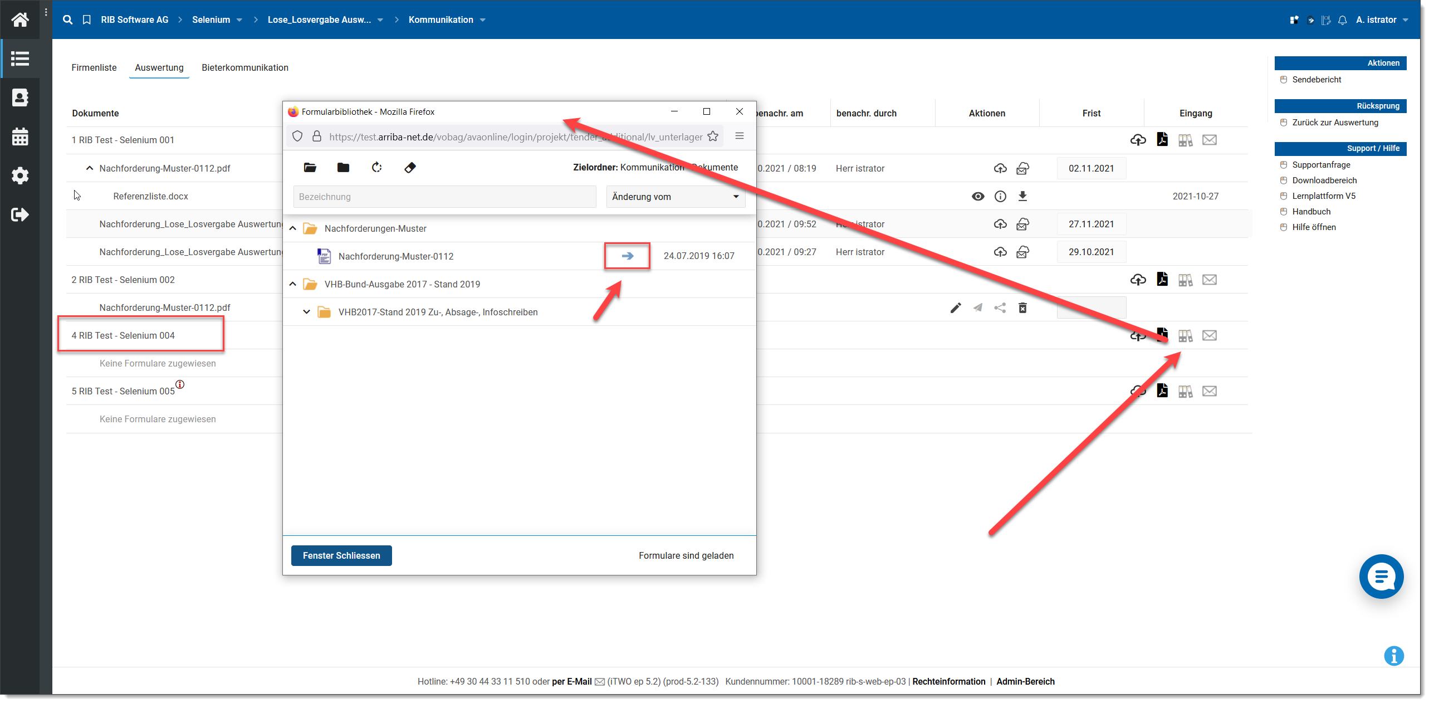Click the trash icon in Nachforderung-Muster-0112.pdf row
The height and width of the screenshot is (703, 1429).
click(1022, 307)
